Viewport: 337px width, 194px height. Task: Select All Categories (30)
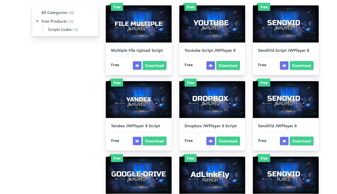pos(58,13)
